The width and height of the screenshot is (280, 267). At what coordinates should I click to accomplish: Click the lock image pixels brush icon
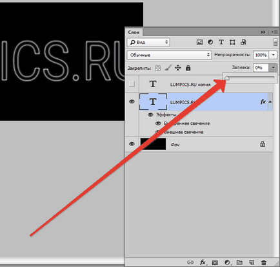pyautogui.click(x=168, y=68)
